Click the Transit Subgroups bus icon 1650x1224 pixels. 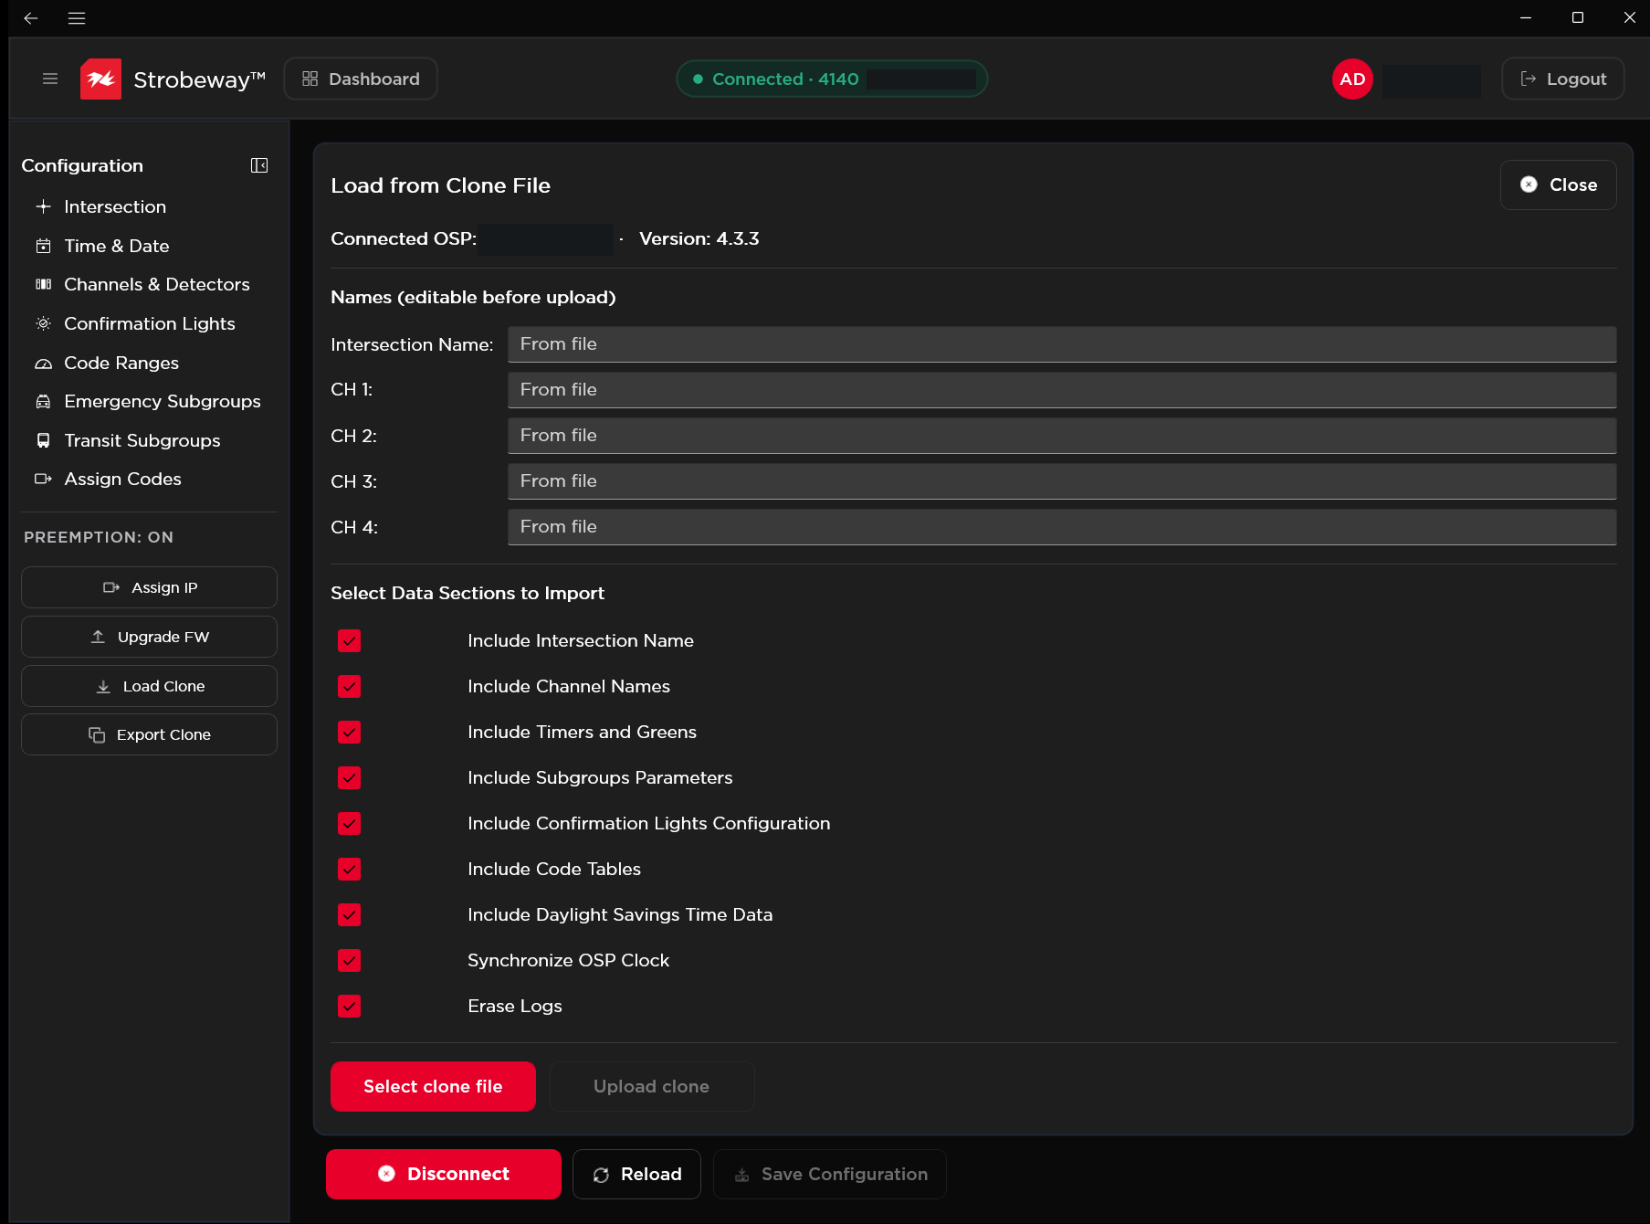point(43,440)
